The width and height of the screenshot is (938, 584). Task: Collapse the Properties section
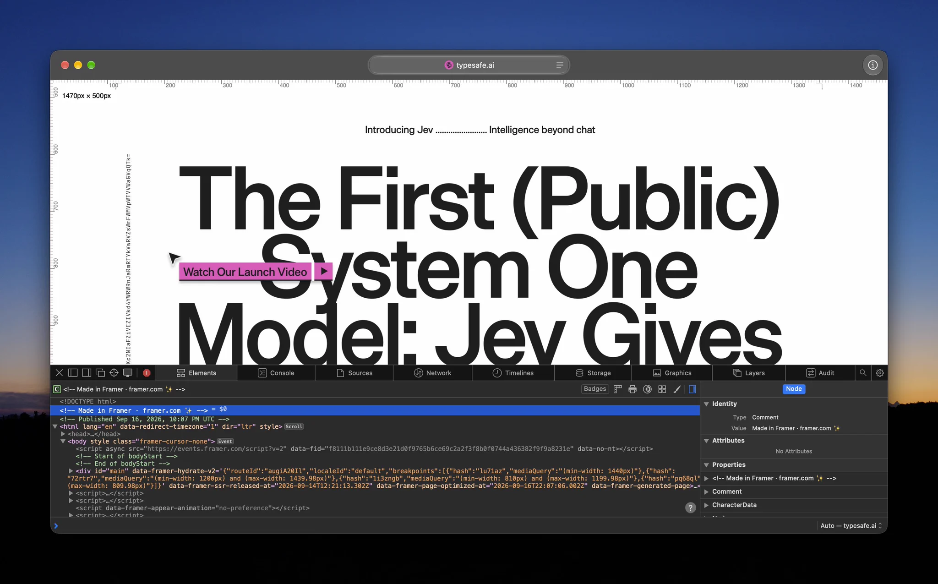707,465
